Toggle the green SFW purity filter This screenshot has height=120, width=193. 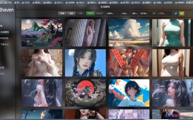tap(90, 13)
